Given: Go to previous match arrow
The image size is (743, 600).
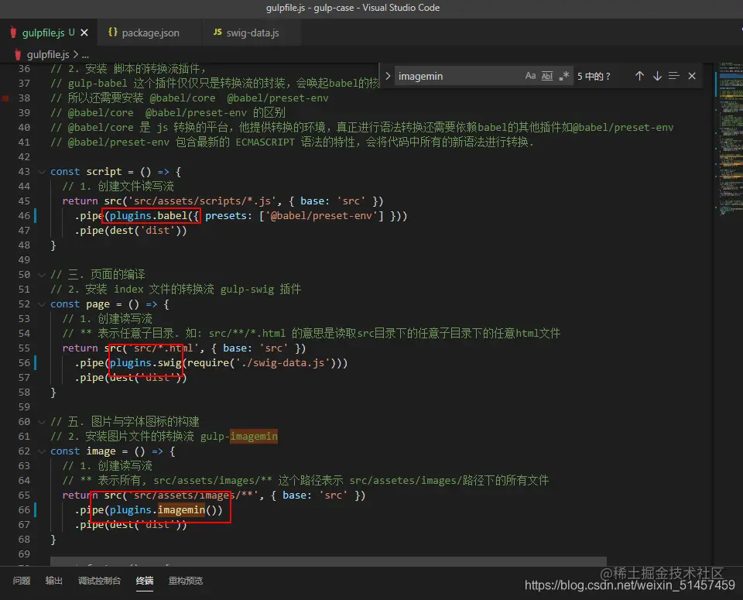Looking at the screenshot, I should click(639, 76).
